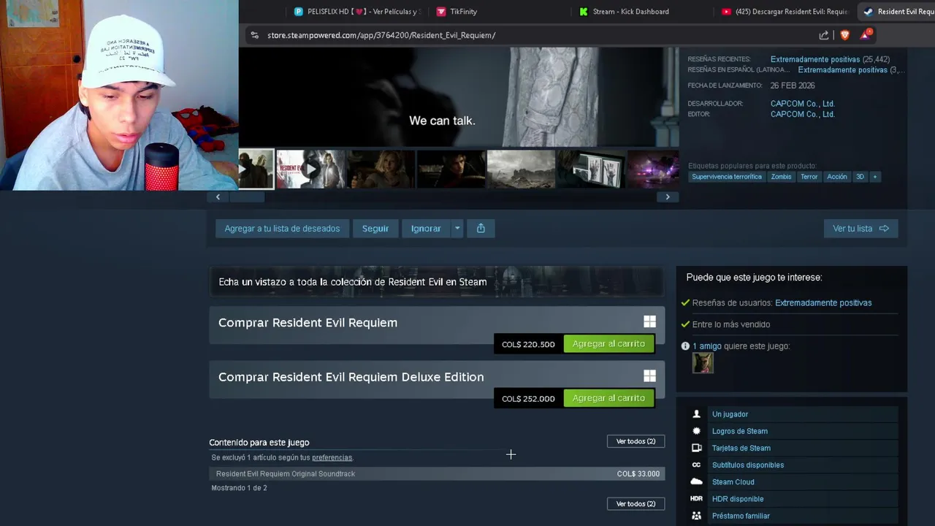This screenshot has height=526, width=935.
Task: Open the preferencias link
Action: click(x=332, y=457)
